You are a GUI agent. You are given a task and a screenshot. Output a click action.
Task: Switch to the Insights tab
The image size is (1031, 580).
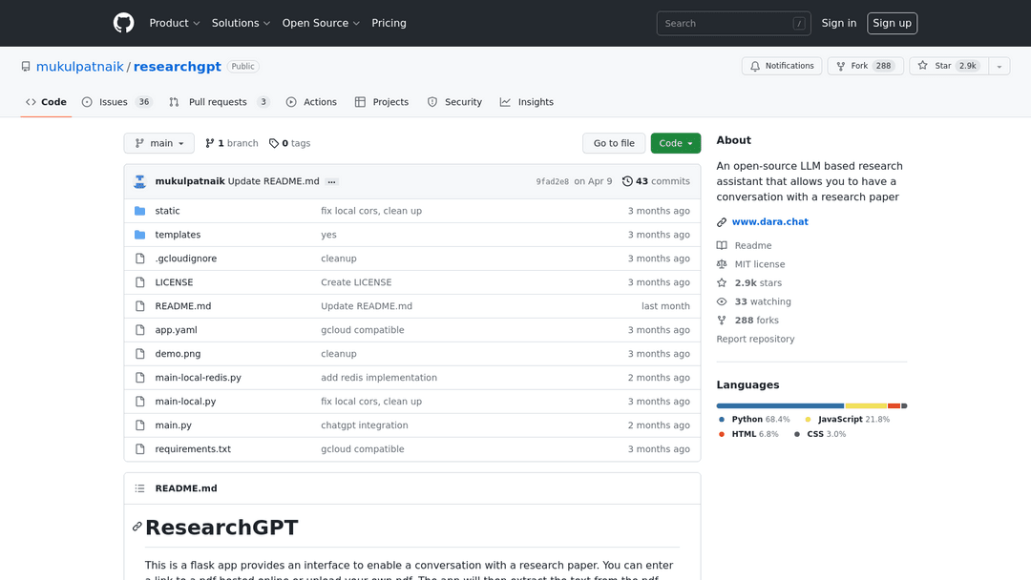point(527,102)
